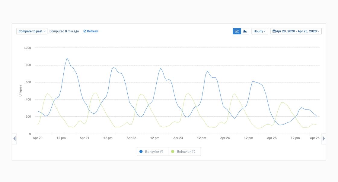Screen dimensions: 338x182
Task: Go to next period with right arrow
Action: tap(324, 139)
